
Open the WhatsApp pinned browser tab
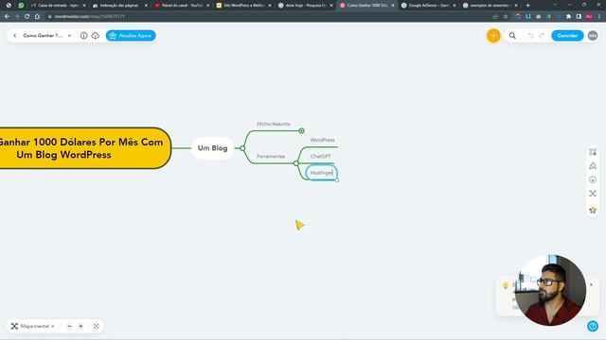click(21, 6)
